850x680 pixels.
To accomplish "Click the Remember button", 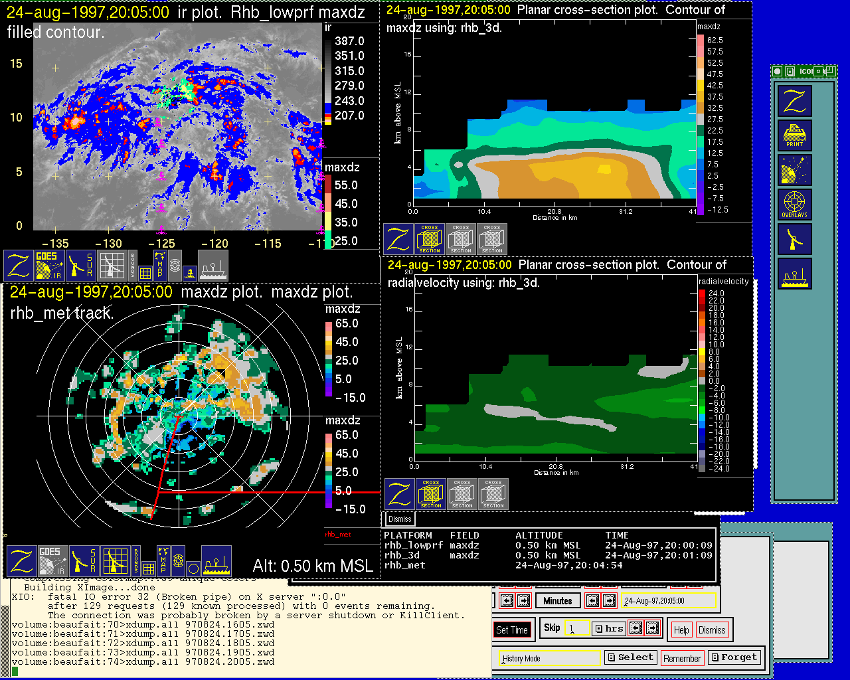I will click(682, 658).
